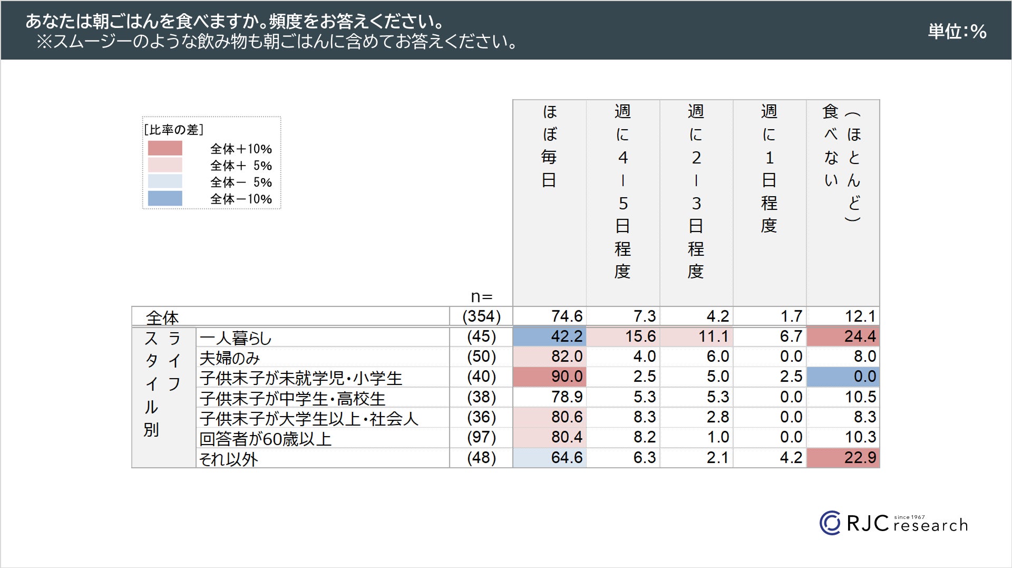Select the 週に4-5日程度 column header
Image resolution: width=1012 pixels, height=568 pixels.
[x=622, y=191]
